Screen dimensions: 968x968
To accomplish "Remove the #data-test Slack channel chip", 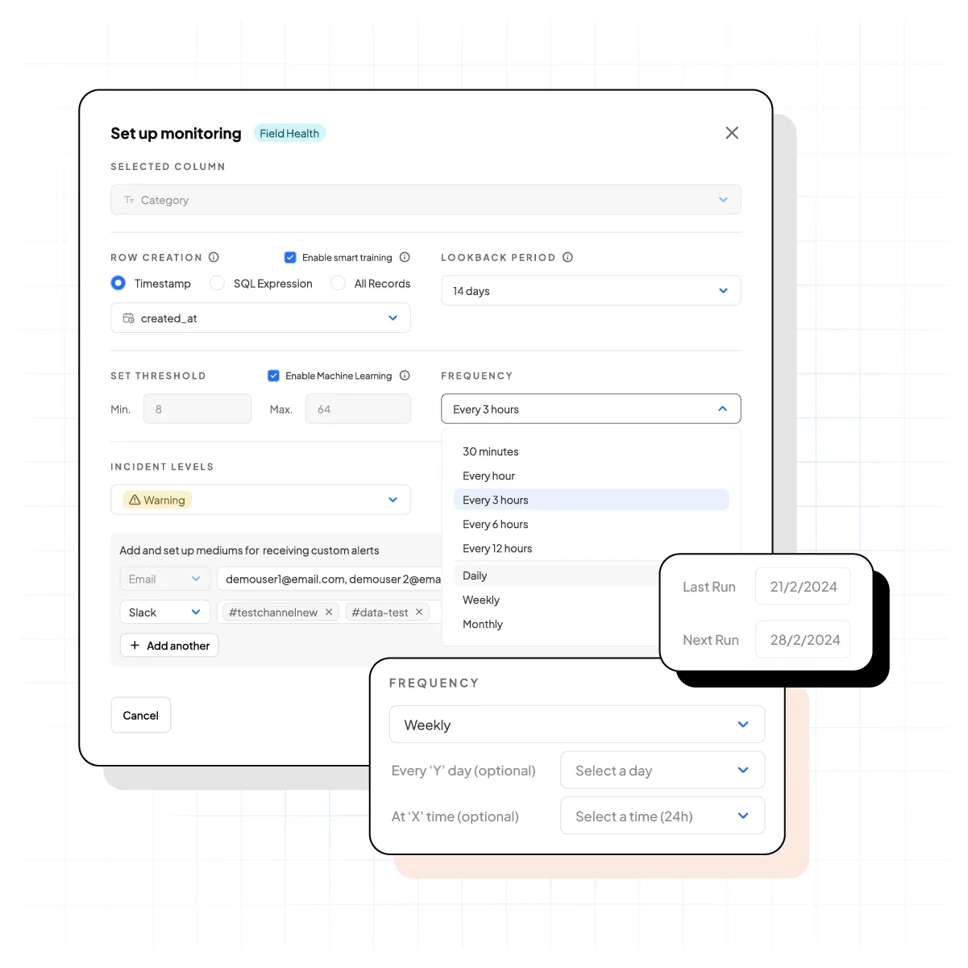I will (418, 612).
